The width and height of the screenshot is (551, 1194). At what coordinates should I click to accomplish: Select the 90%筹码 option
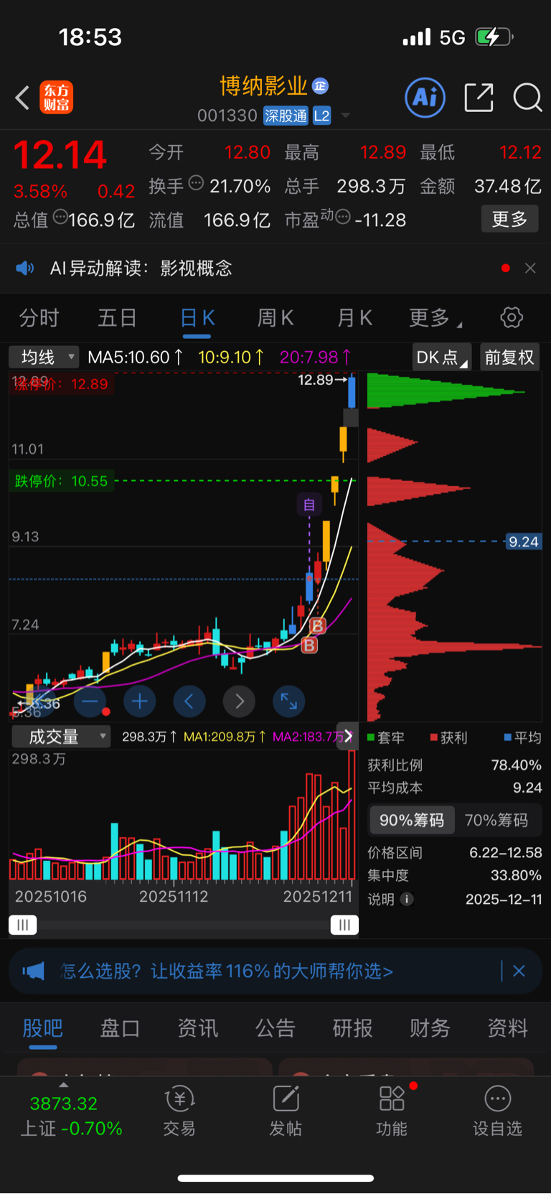412,820
